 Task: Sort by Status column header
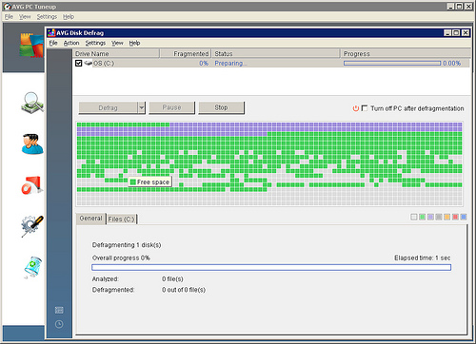tap(276, 53)
